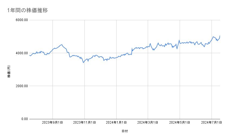The height and width of the screenshot is (140, 227).
Task: Select the 2023年9月1日 date label
Action: pos(52,123)
